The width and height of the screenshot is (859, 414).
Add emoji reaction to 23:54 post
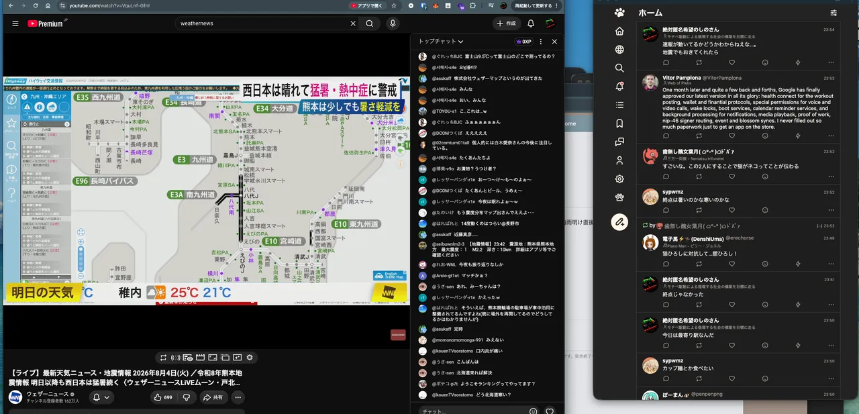coord(764,62)
